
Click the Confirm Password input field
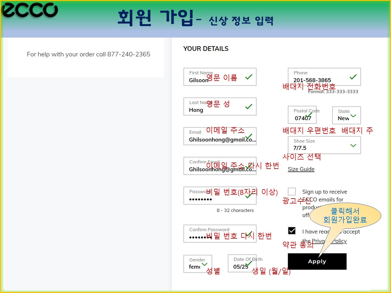(220, 234)
